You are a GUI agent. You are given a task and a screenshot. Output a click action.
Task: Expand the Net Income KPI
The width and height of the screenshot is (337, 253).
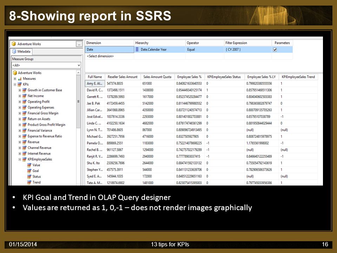coord(20,96)
